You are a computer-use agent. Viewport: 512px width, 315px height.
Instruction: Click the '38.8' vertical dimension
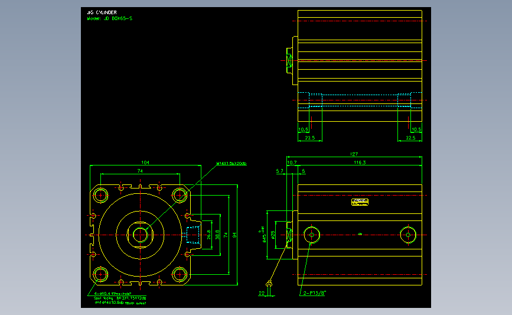coord(217,235)
